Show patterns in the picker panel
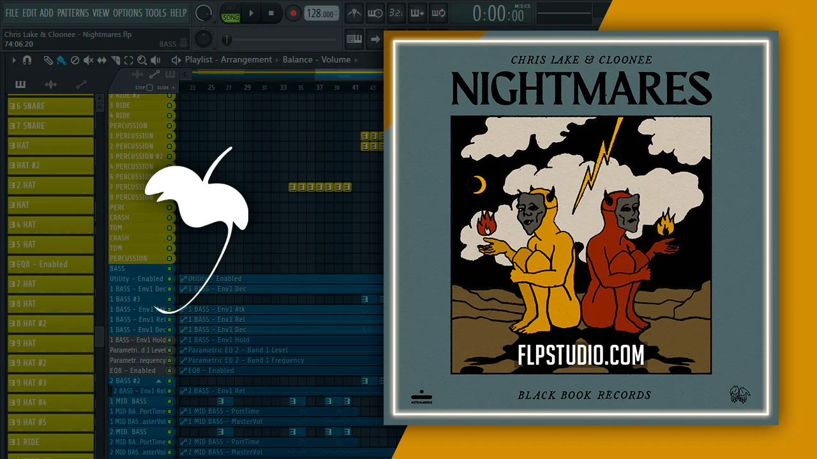The image size is (817, 459). click(20, 84)
